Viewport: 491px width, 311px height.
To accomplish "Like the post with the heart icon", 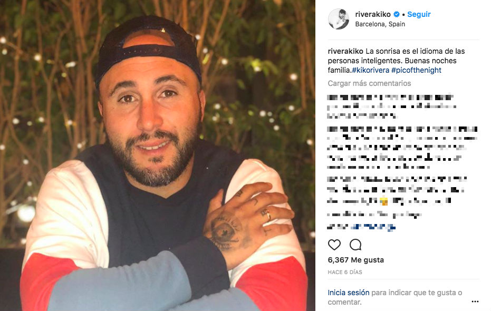I will point(334,245).
